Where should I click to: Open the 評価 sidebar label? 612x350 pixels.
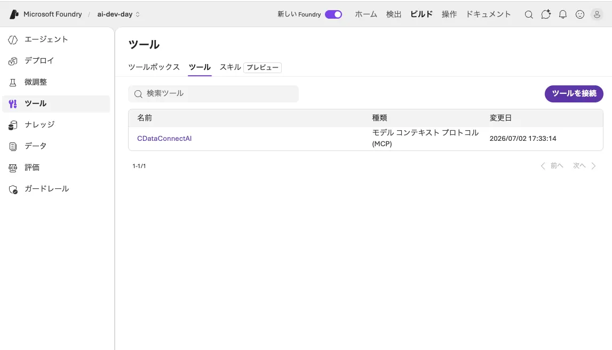tap(32, 168)
